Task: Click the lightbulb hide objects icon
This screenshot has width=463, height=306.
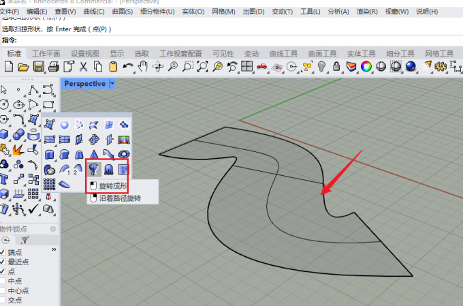Action: (321, 67)
